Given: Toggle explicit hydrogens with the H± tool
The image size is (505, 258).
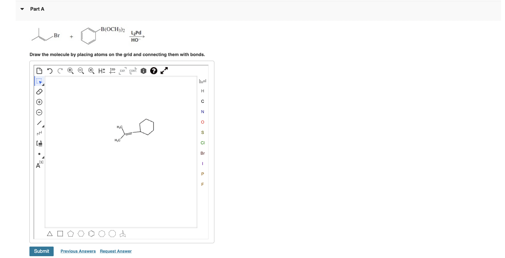Looking at the screenshot, I should tap(101, 71).
